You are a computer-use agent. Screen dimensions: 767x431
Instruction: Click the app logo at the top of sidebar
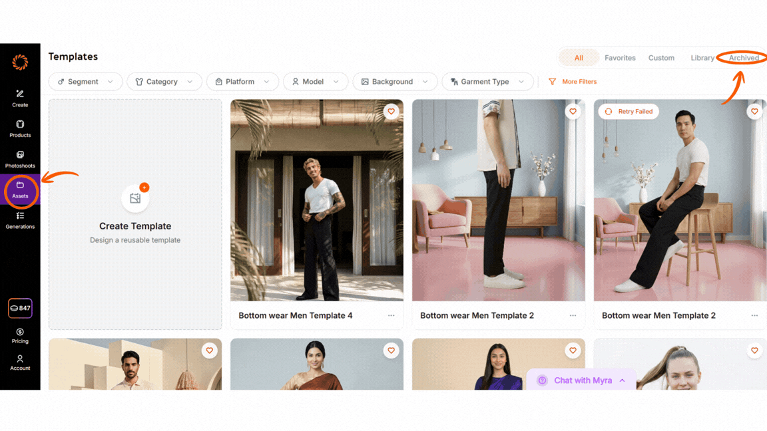(20, 62)
